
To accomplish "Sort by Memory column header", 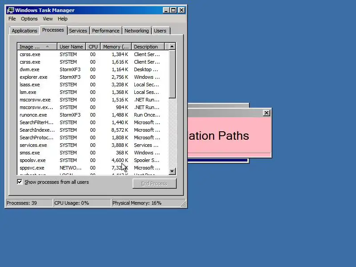I will (116, 47).
